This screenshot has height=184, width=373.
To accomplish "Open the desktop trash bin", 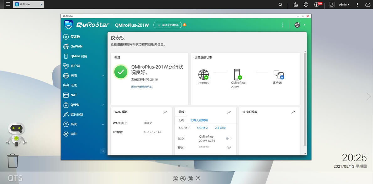I will coord(13,161).
